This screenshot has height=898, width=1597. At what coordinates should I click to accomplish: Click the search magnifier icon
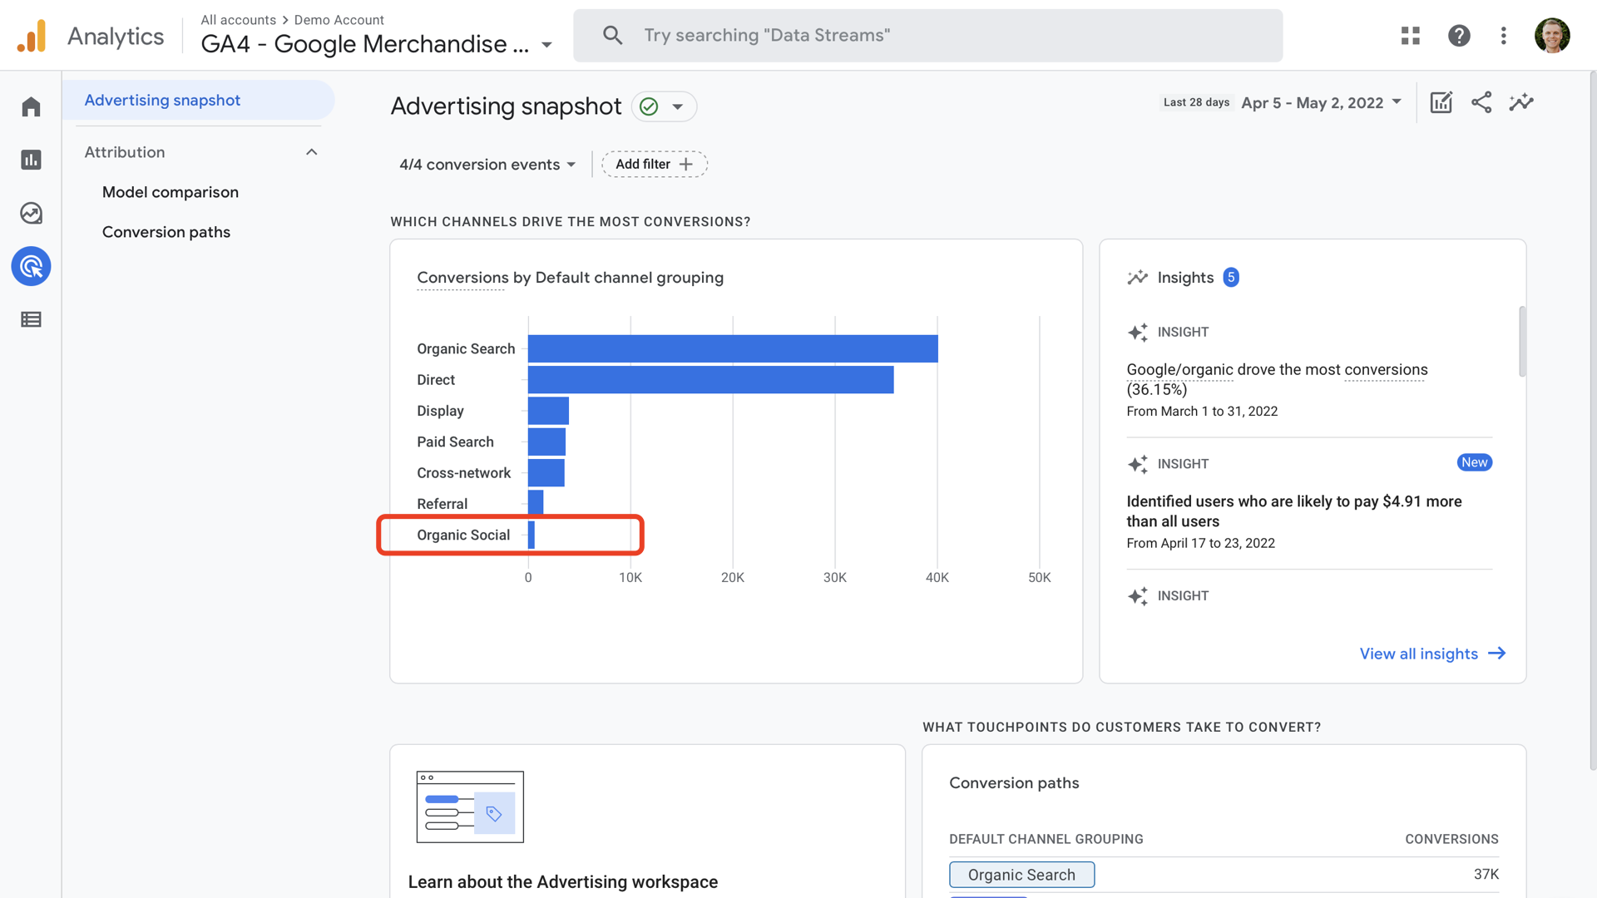613,35
